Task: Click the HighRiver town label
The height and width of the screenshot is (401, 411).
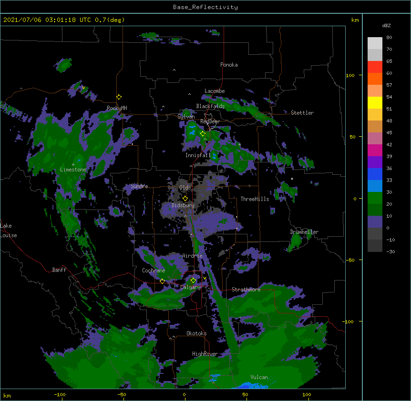Action: pos(205,354)
